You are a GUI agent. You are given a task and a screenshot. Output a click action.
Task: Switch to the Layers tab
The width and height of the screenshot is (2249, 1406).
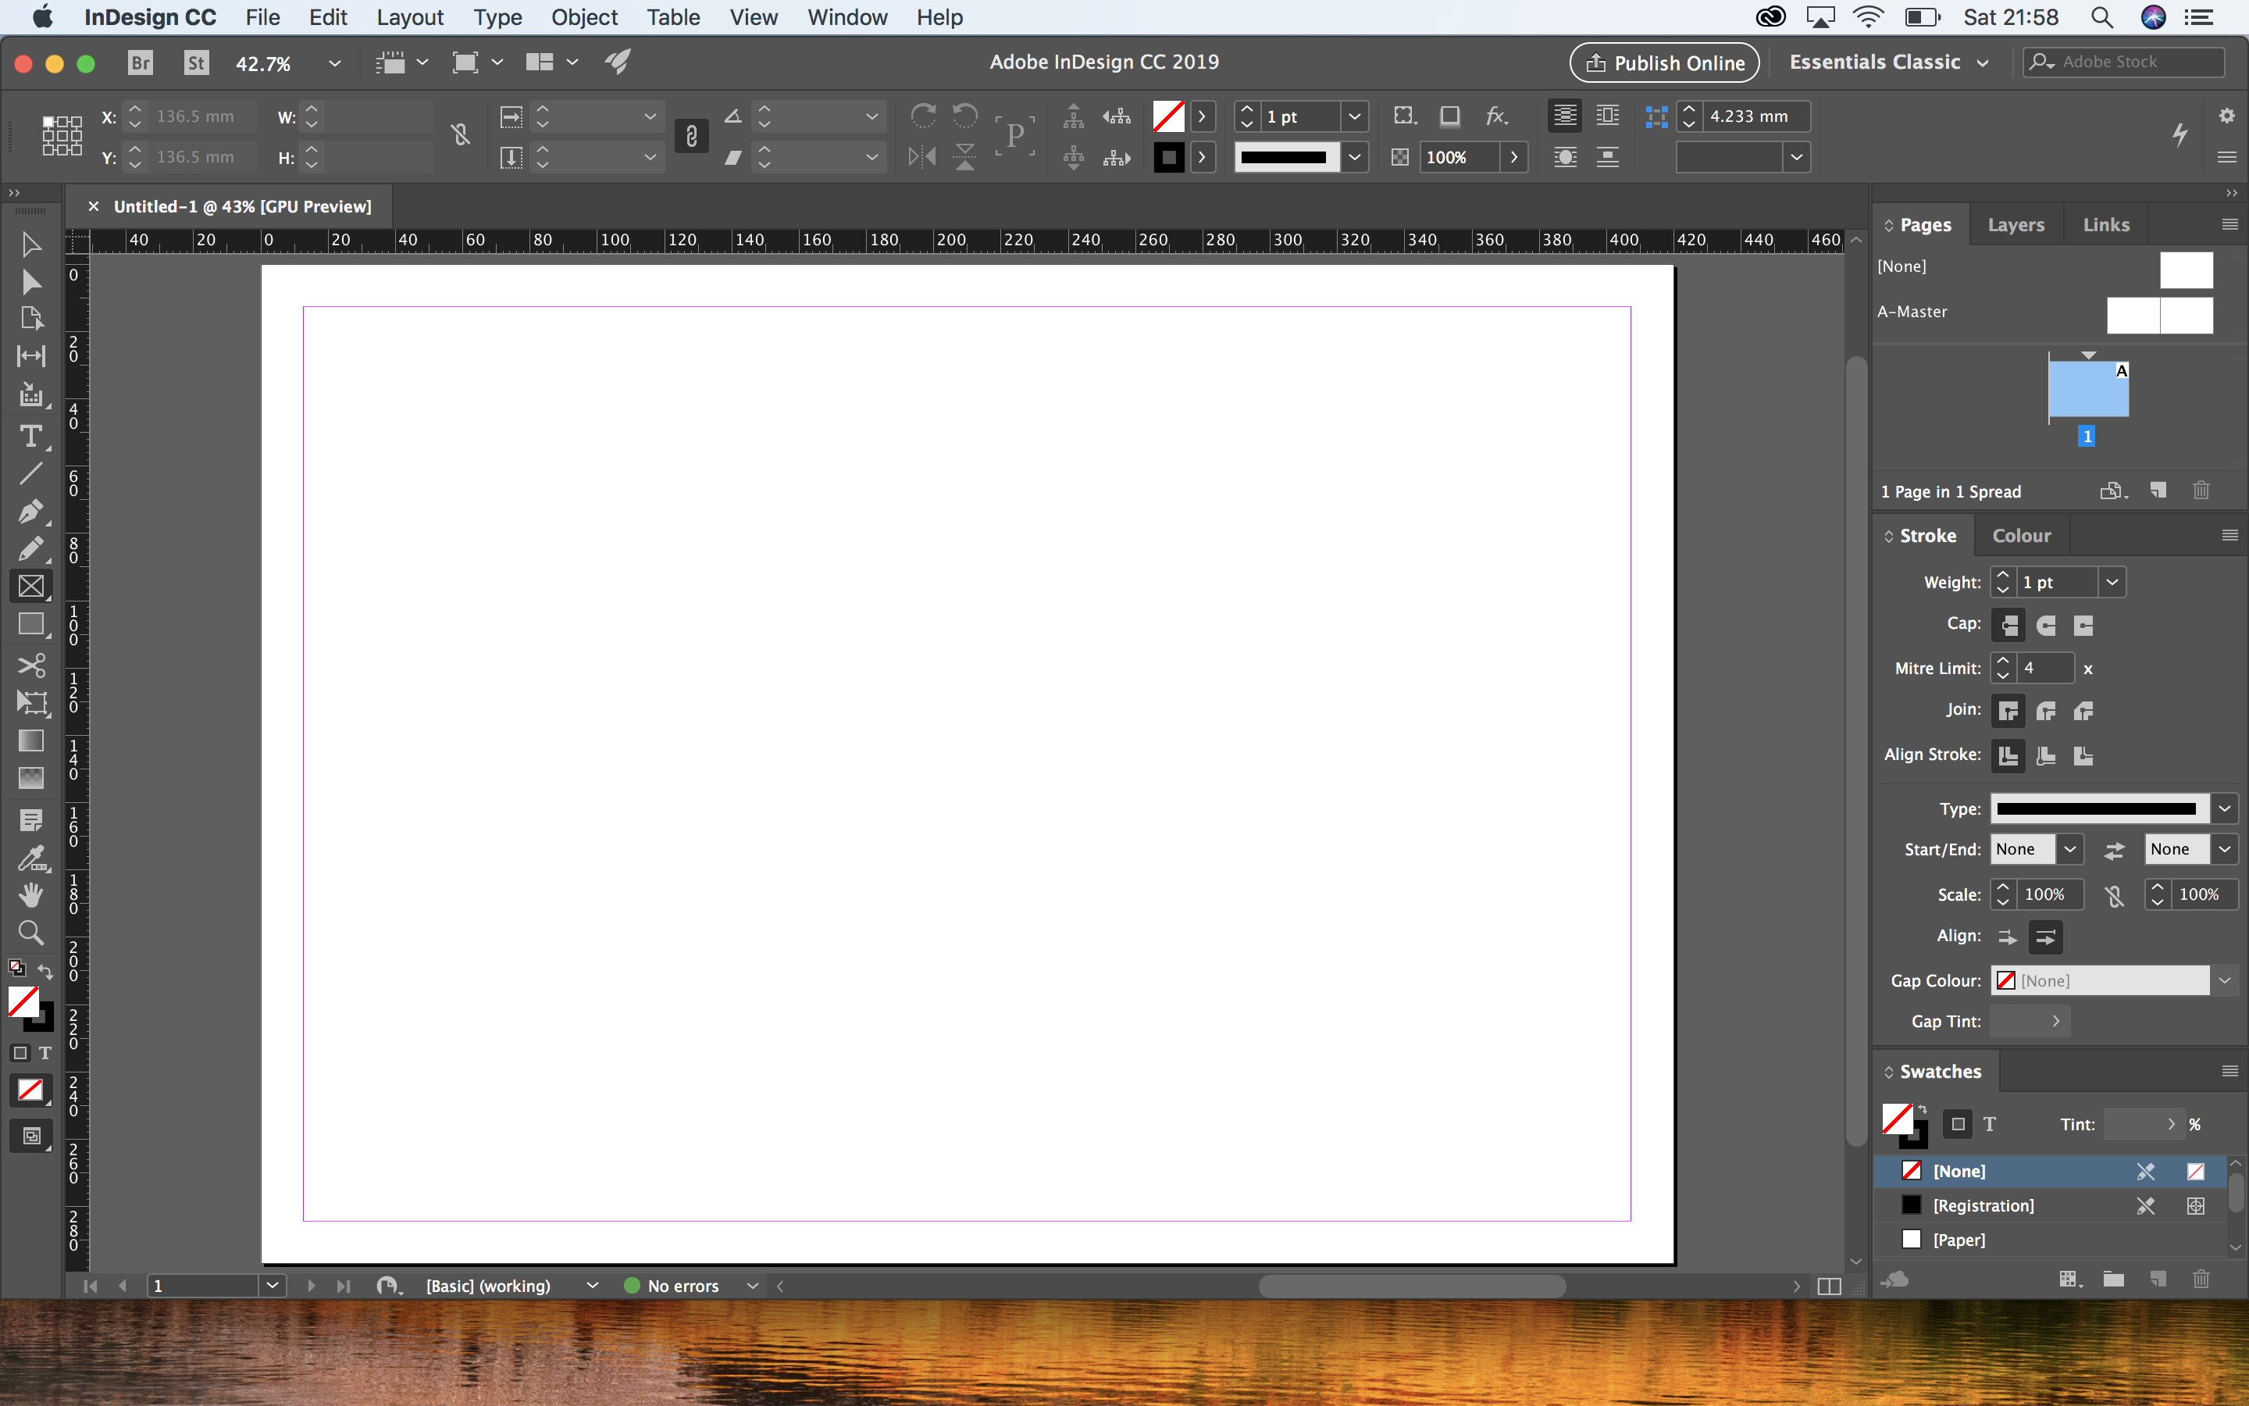[x=2016, y=223]
